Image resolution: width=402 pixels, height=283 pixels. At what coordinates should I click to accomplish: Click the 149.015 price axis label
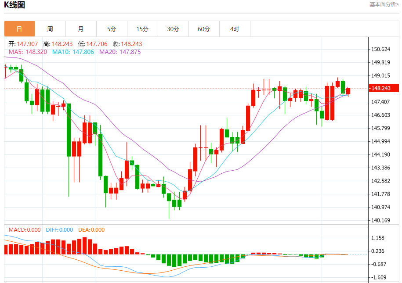[x=381, y=75]
